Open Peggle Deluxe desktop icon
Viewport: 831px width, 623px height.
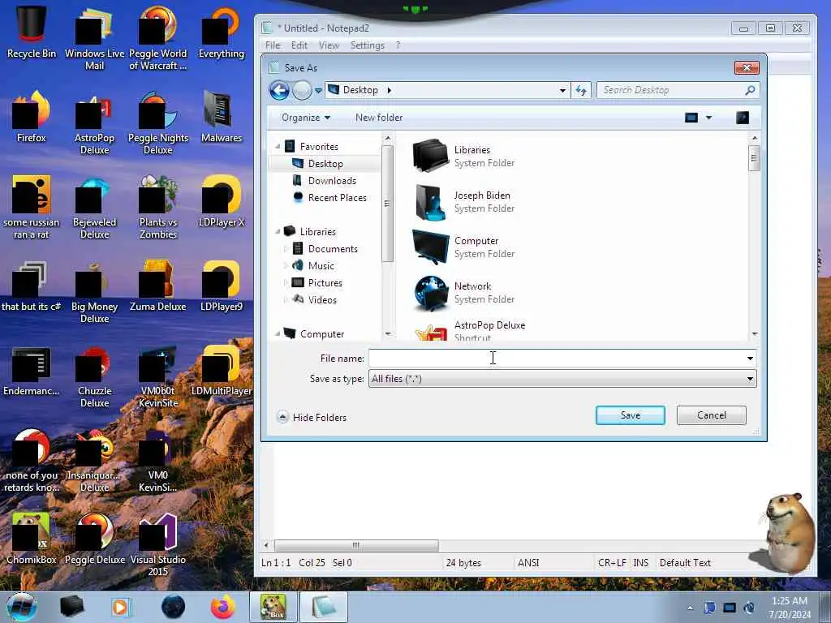[94, 539]
